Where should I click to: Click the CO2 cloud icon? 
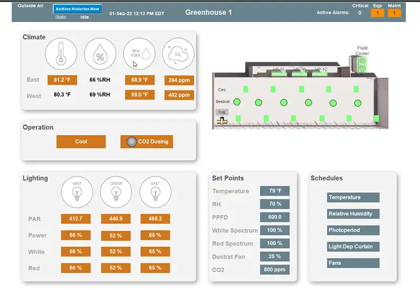pyautogui.click(x=178, y=53)
